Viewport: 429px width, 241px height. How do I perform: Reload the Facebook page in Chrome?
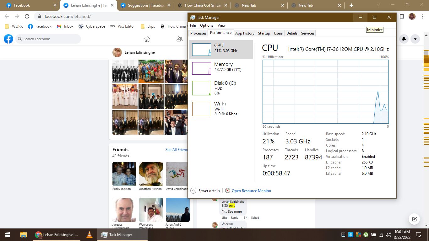pyautogui.click(x=27, y=16)
